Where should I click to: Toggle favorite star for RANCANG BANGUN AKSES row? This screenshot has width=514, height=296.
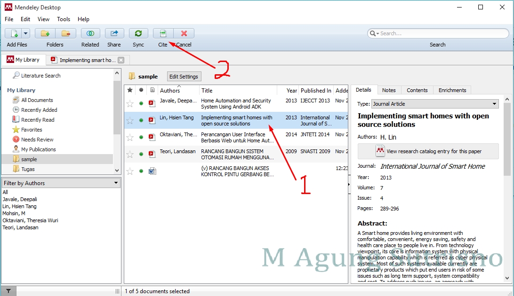[130, 171]
